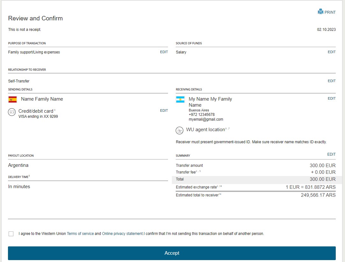This screenshot has width=345, height=262.
Task: Click the VISA ending in XX 9299 text
Action: pyautogui.click(x=38, y=117)
